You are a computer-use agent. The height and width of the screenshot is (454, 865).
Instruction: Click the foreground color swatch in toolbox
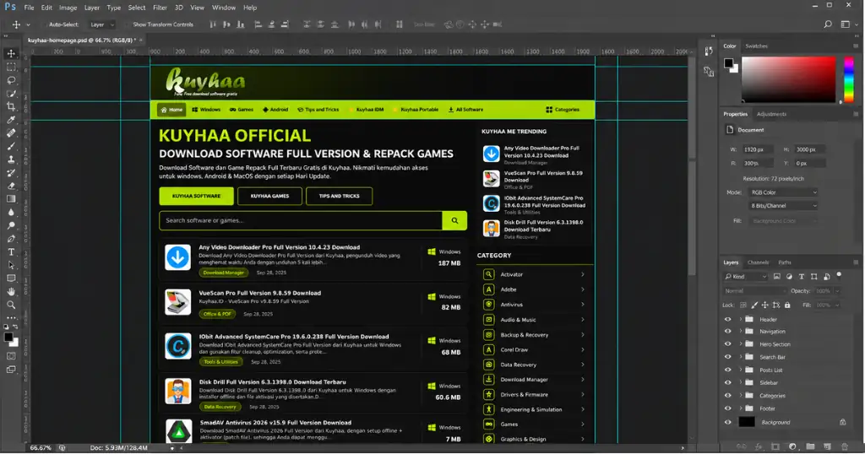pyautogui.click(x=8, y=338)
